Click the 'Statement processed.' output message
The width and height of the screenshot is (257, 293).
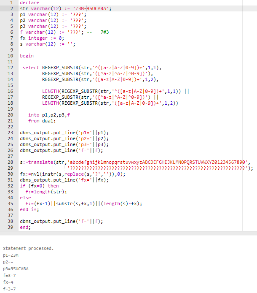28,248
